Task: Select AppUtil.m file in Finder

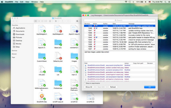Action: (x=42, y=42)
